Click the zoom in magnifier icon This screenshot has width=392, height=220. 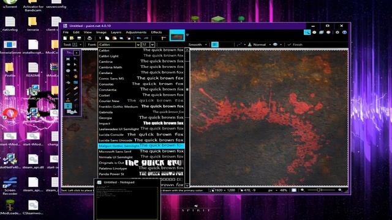click(340, 190)
